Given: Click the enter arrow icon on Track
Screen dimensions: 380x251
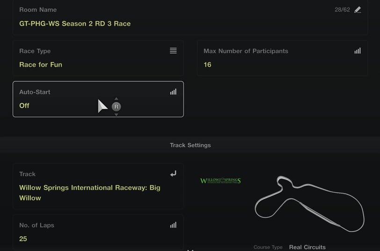Looking at the screenshot, I should [173, 173].
